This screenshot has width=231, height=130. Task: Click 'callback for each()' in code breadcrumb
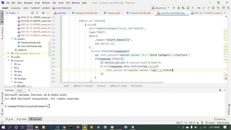[x=118, y=86]
